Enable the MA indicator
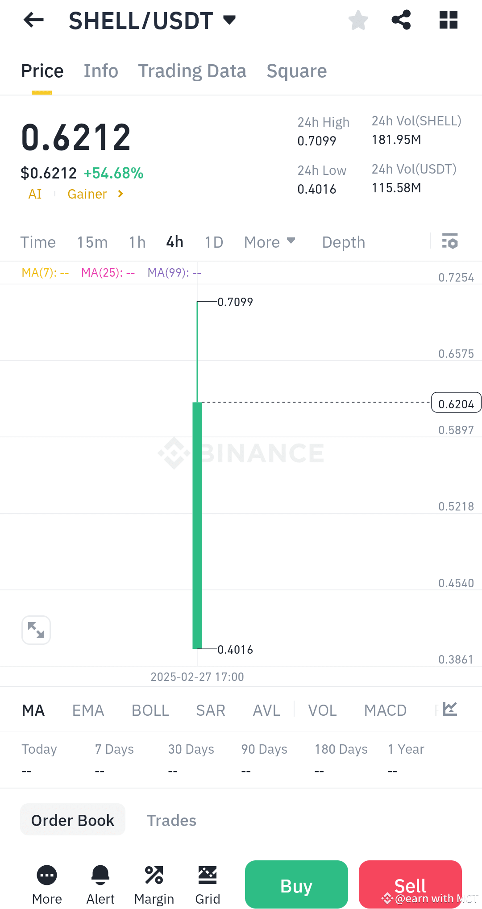Image resolution: width=482 pixels, height=909 pixels. click(x=33, y=710)
